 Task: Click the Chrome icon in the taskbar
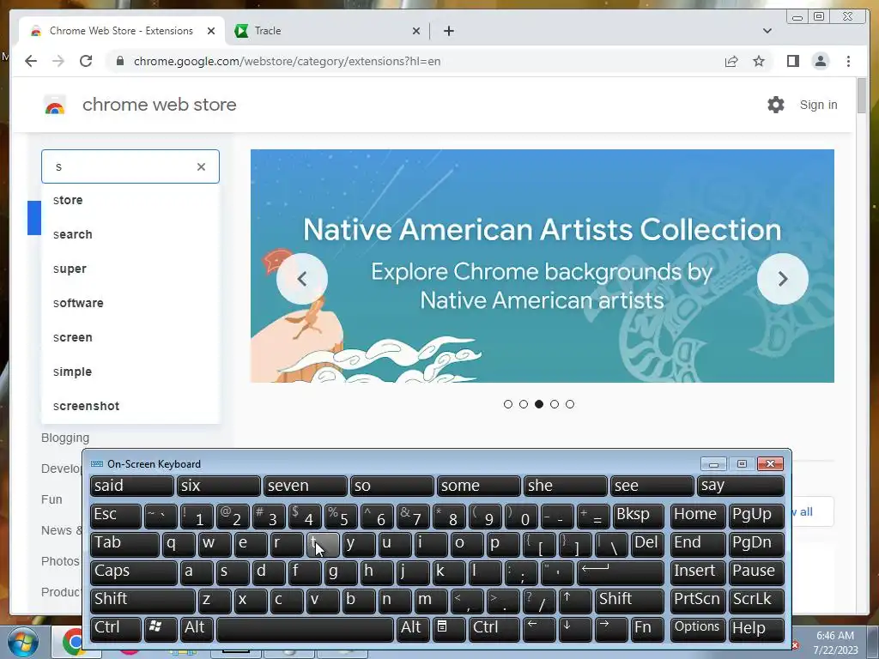[74, 642]
